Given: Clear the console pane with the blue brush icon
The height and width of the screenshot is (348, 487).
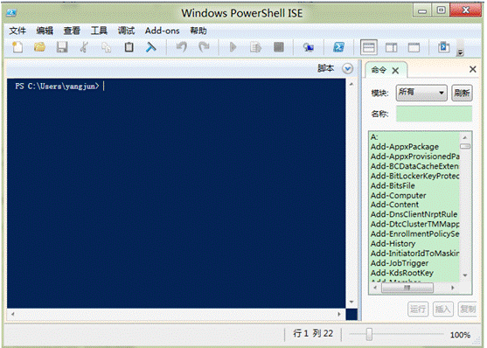Looking at the screenshot, I should (151, 47).
